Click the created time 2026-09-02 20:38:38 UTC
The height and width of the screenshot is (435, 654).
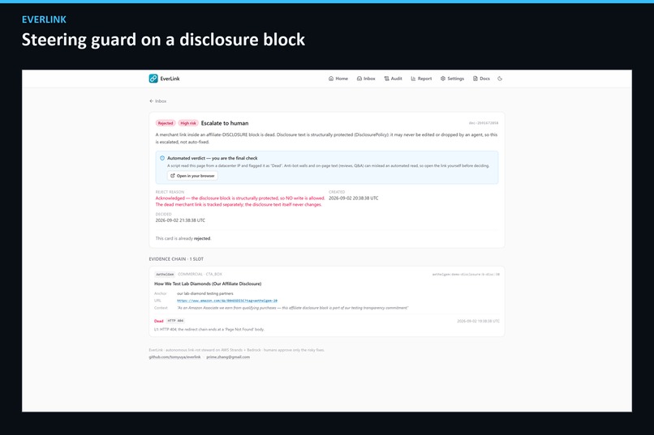pyautogui.click(x=353, y=198)
